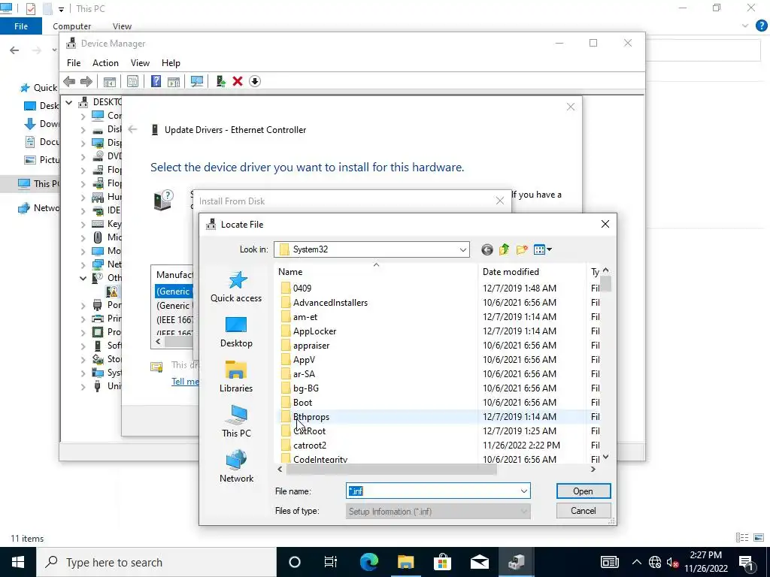770x577 pixels.
Task: Select the AdvancedInstallers folder
Action: (331, 303)
